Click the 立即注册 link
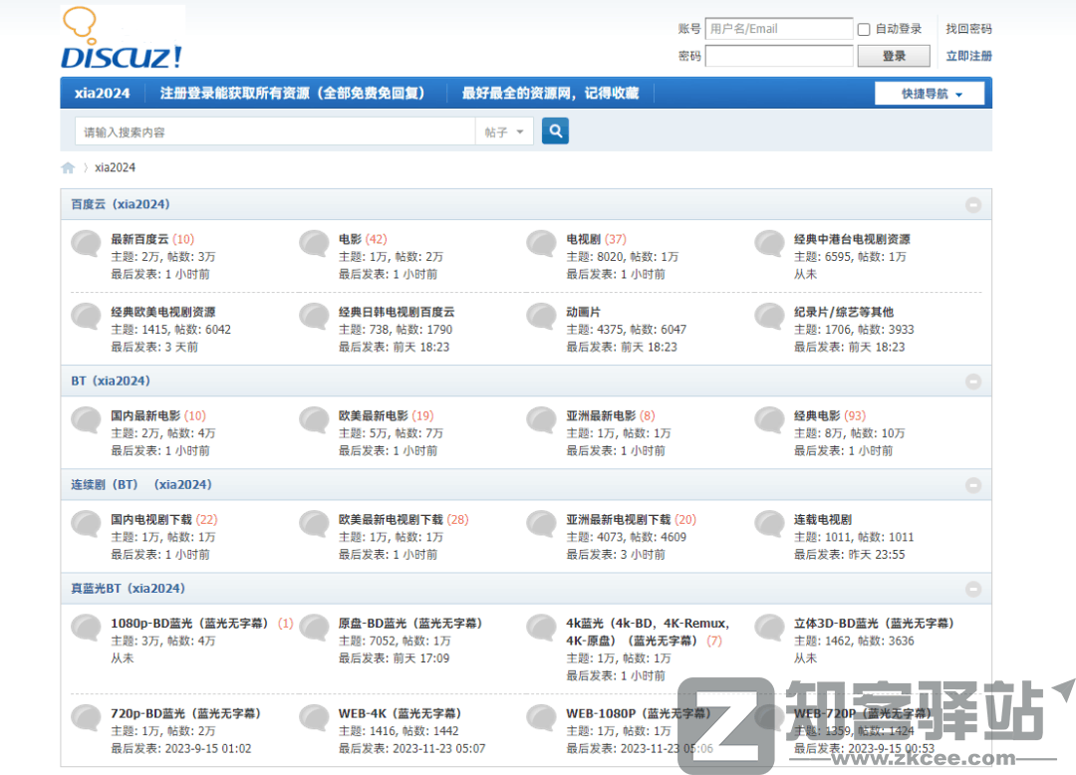This screenshot has width=1076, height=775. (x=967, y=55)
